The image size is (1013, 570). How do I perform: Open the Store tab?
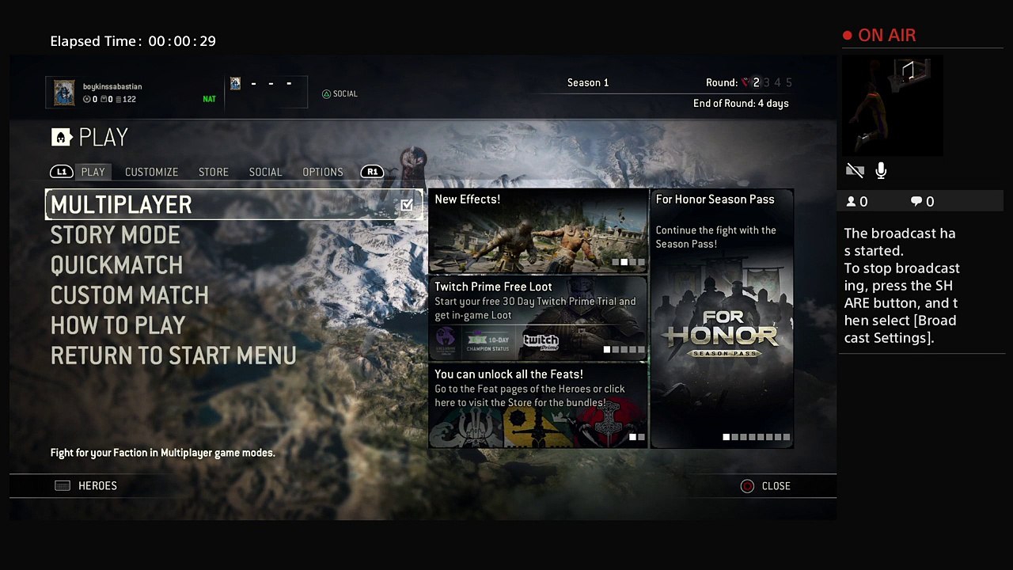point(214,172)
